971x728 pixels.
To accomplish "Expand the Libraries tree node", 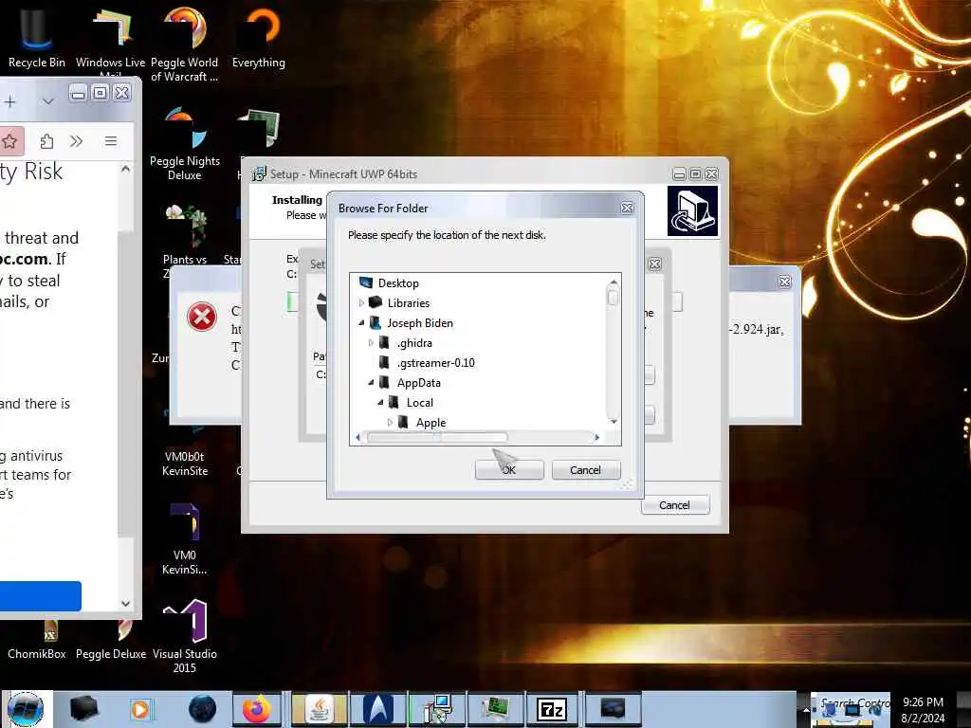I will (x=361, y=303).
